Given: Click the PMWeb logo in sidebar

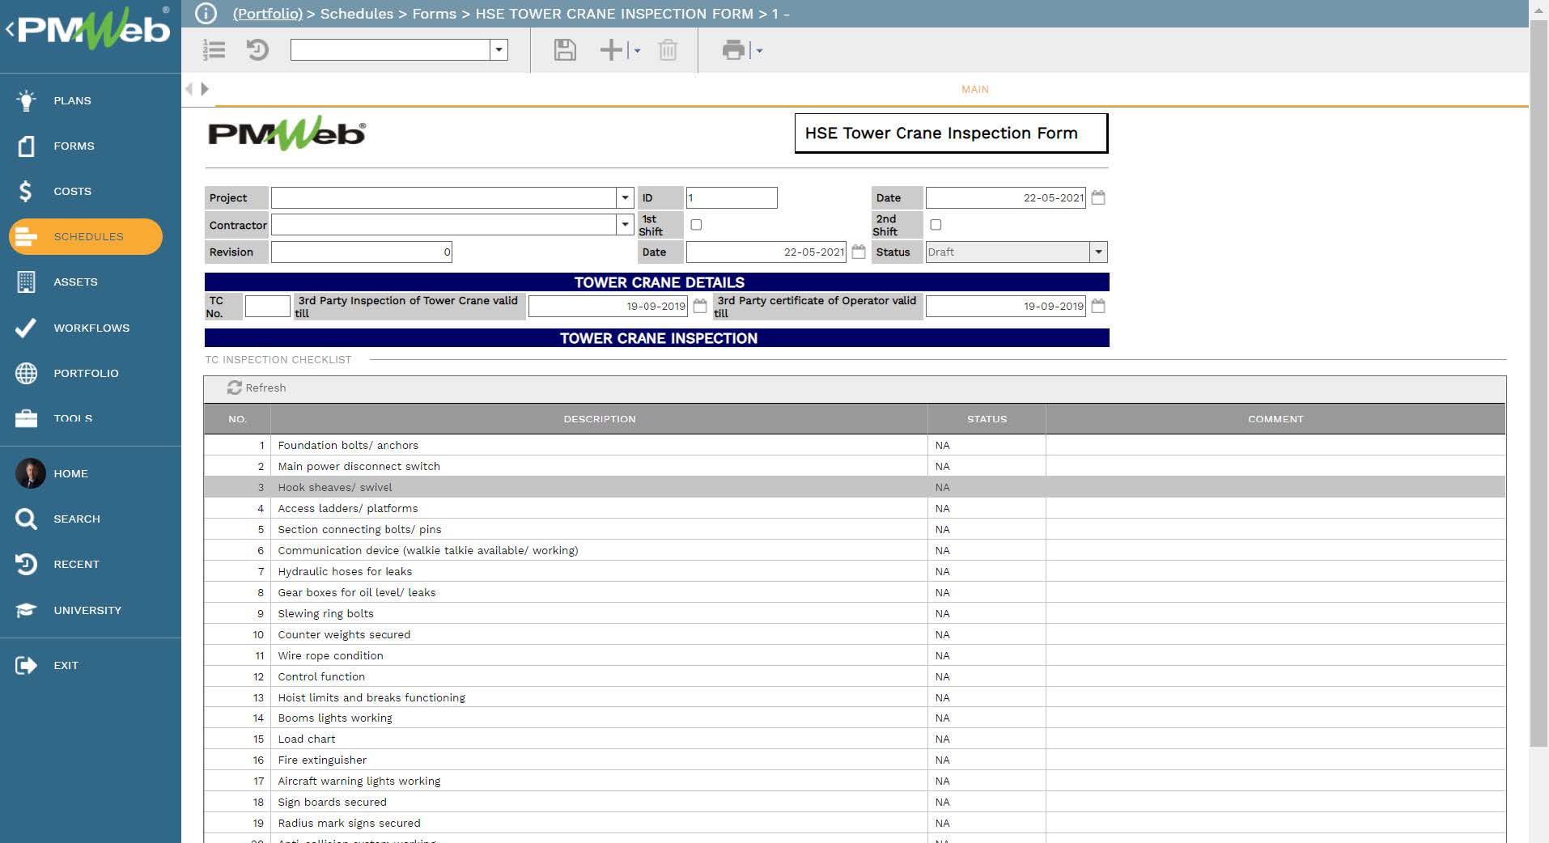Looking at the screenshot, I should (x=93, y=30).
